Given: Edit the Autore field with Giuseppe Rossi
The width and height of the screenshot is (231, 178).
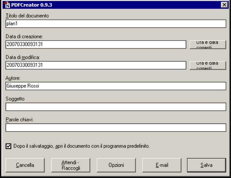Looking at the screenshot, I should coord(116,86).
